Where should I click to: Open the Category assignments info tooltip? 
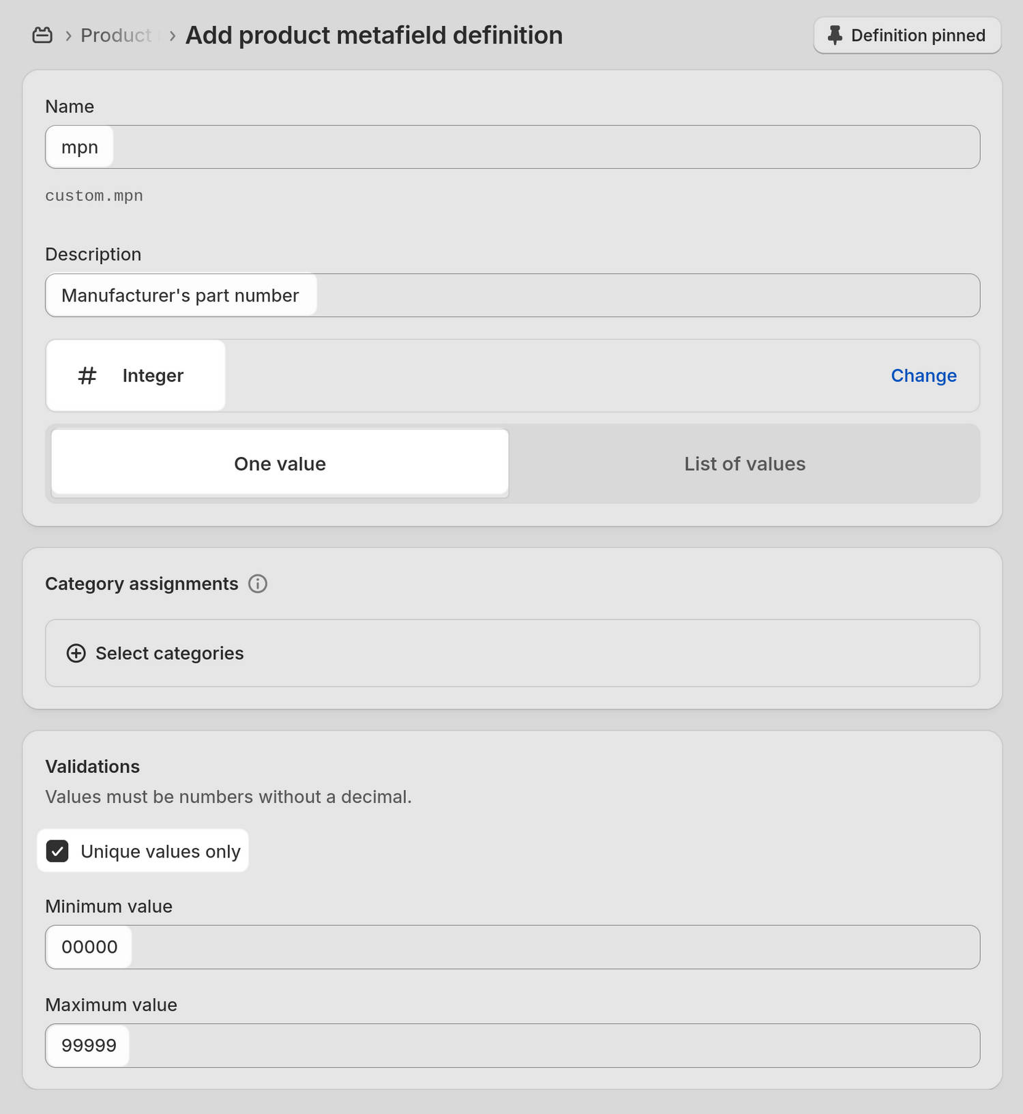point(258,584)
